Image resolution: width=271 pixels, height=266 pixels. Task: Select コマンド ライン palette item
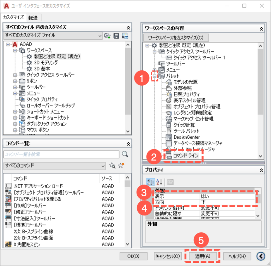(x=186, y=155)
